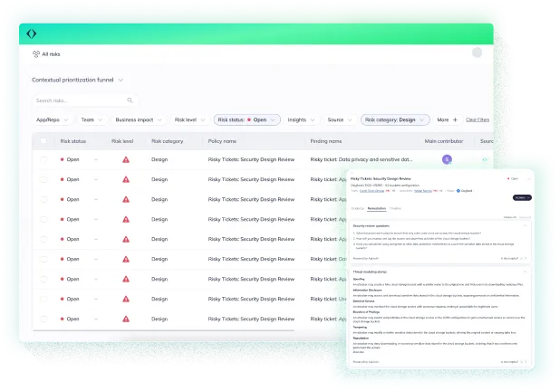
Task: Click policy name in Data privacy row
Action: pos(251,160)
